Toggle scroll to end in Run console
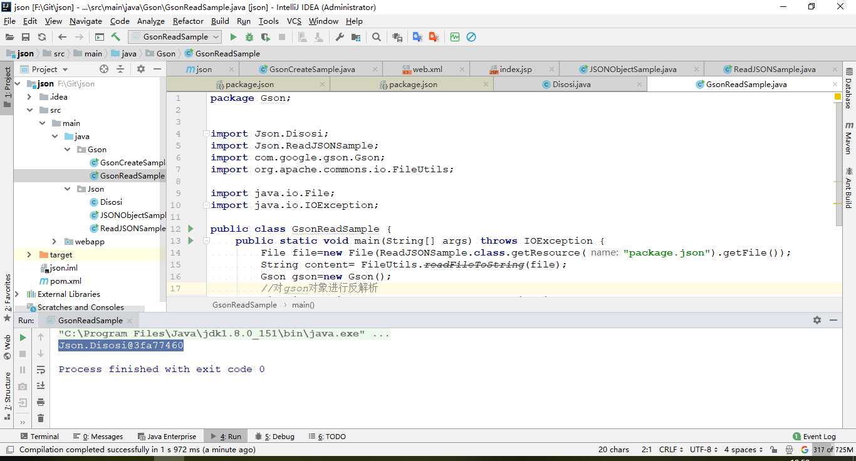 click(41, 386)
